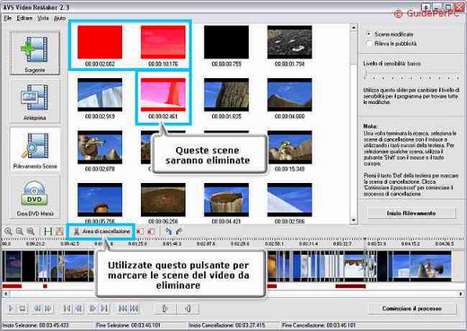The width and height of the screenshot is (467, 331).
Task: Click the curved arrow icon in the editing toolbar
Action: [x=179, y=231]
